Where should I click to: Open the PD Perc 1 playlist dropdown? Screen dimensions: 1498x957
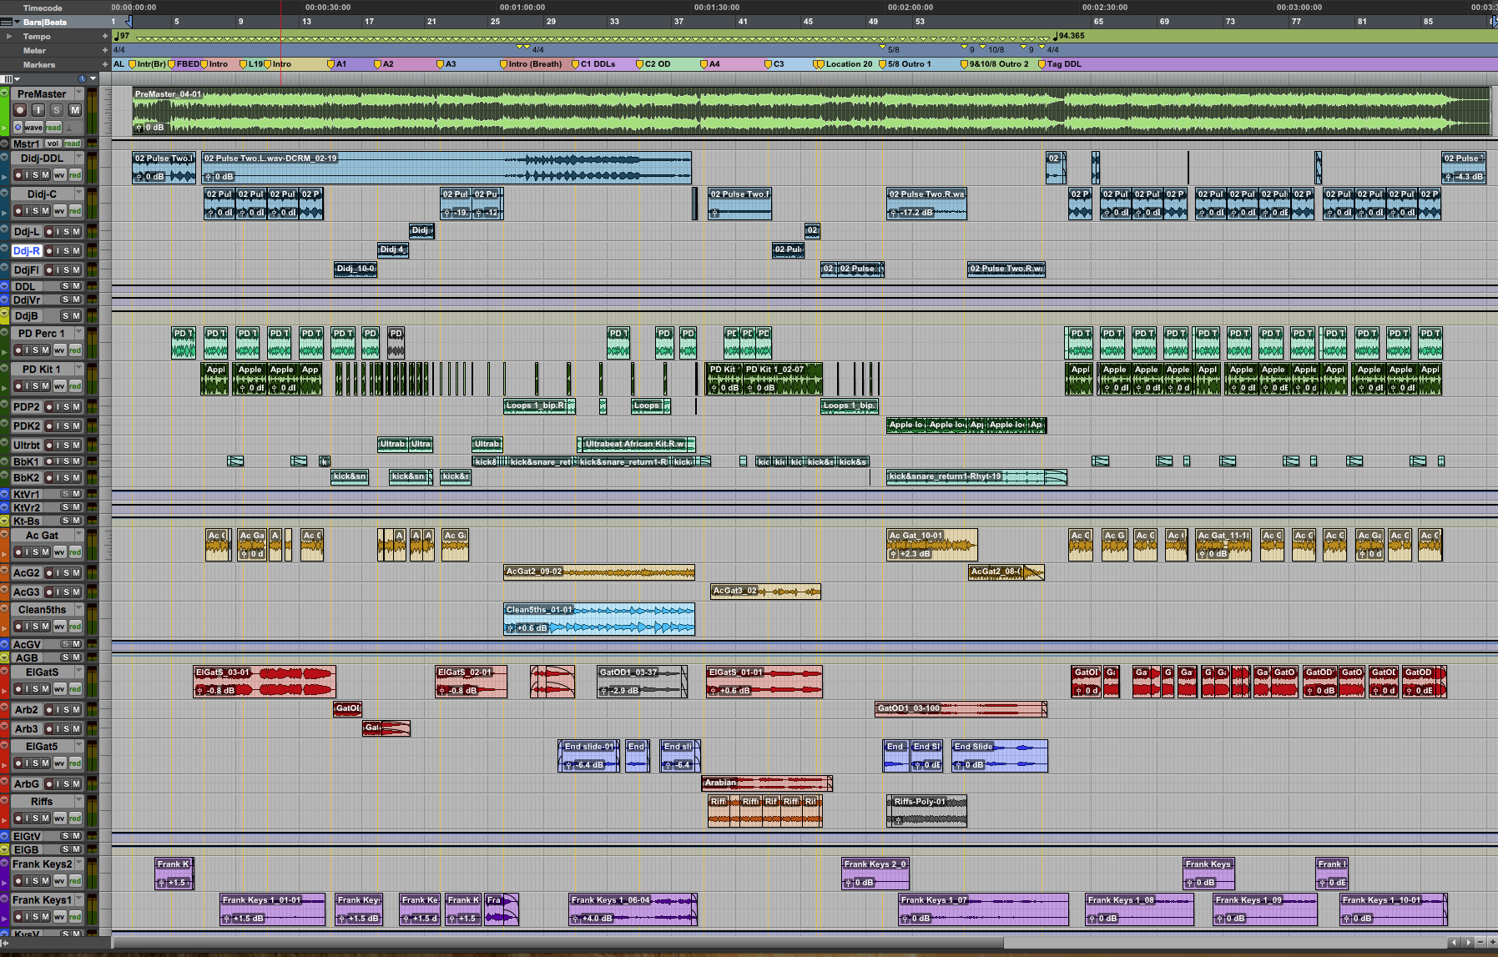[78, 333]
